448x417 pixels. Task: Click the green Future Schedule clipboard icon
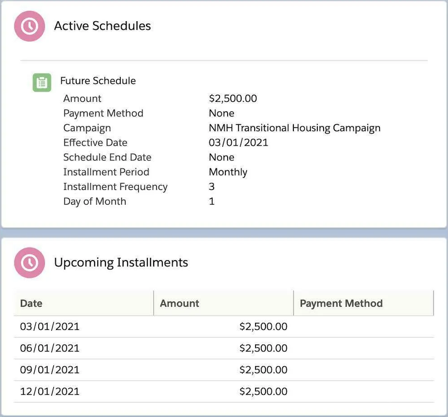[42, 83]
